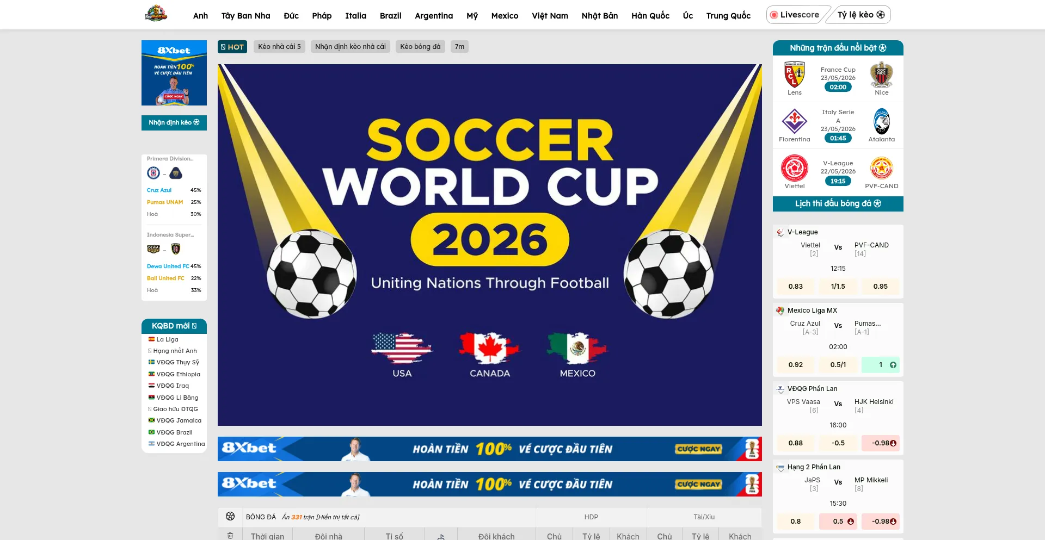
Task: Click the Pumas UNAM crest icon
Action: point(176,173)
